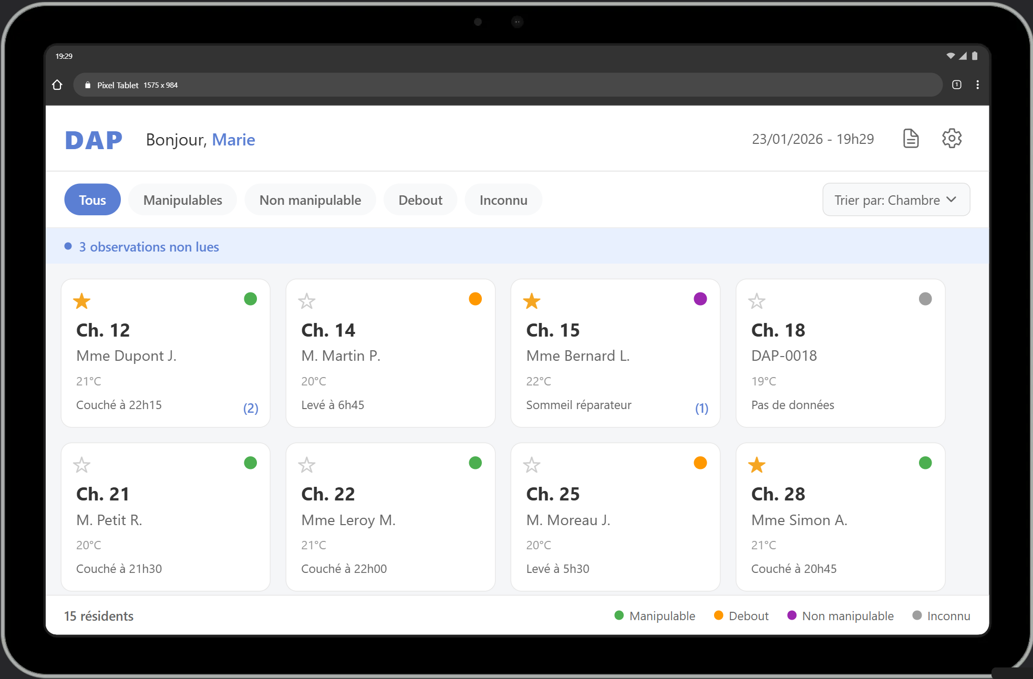Image resolution: width=1033 pixels, height=679 pixels.
Task: Click the user name Marie
Action: pyautogui.click(x=233, y=140)
